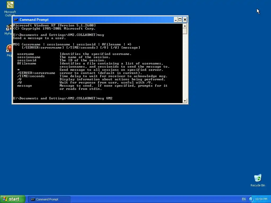Close the Command Prompt window
The height and width of the screenshot is (203, 271).
(x=185, y=20)
